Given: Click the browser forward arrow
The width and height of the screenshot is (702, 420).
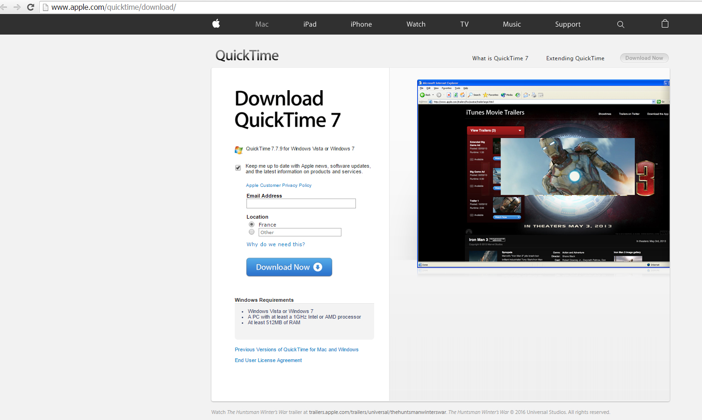Looking at the screenshot, I should 17,7.
